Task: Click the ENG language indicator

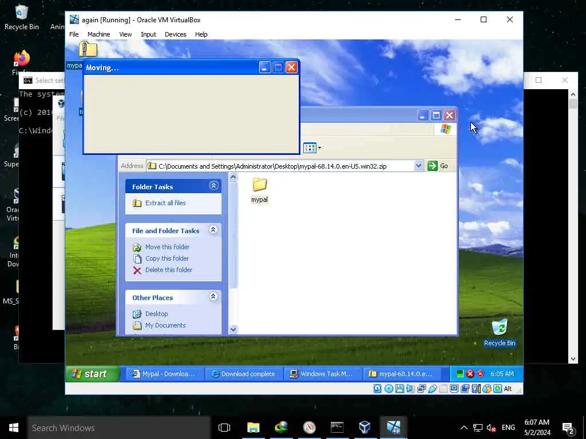Action: click(508, 428)
